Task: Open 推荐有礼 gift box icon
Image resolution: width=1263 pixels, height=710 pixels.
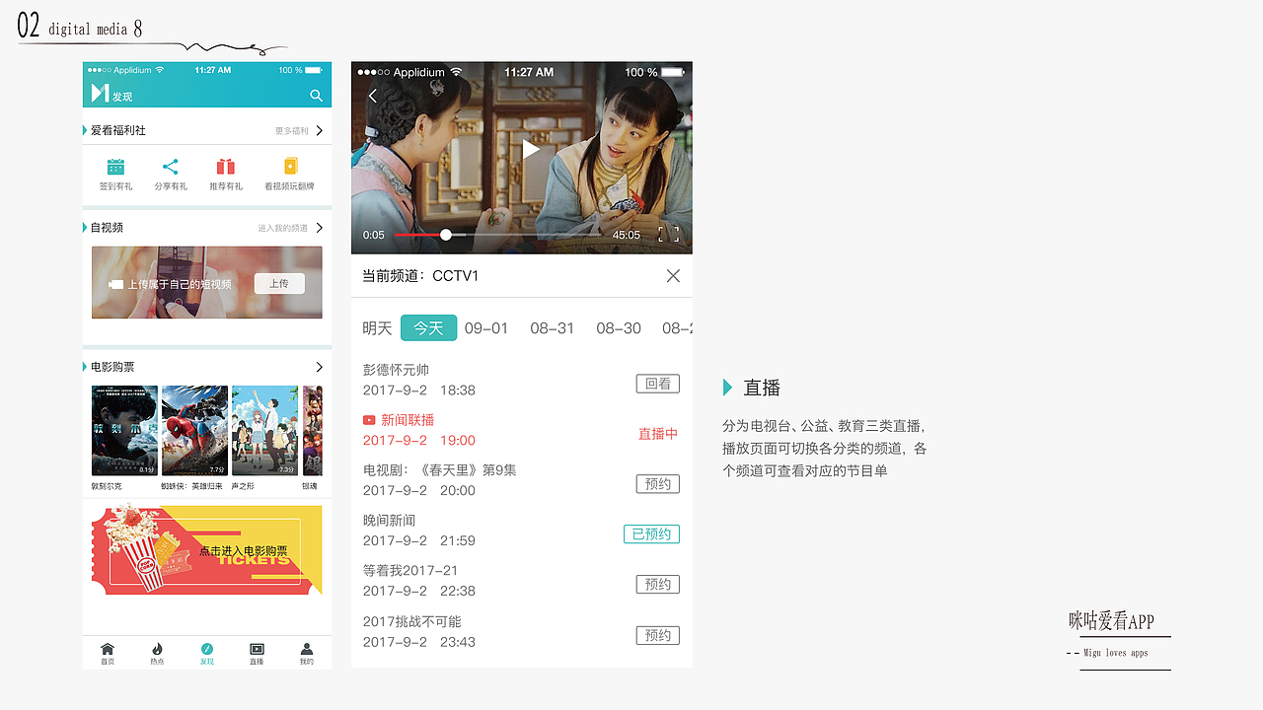Action: pos(226,167)
